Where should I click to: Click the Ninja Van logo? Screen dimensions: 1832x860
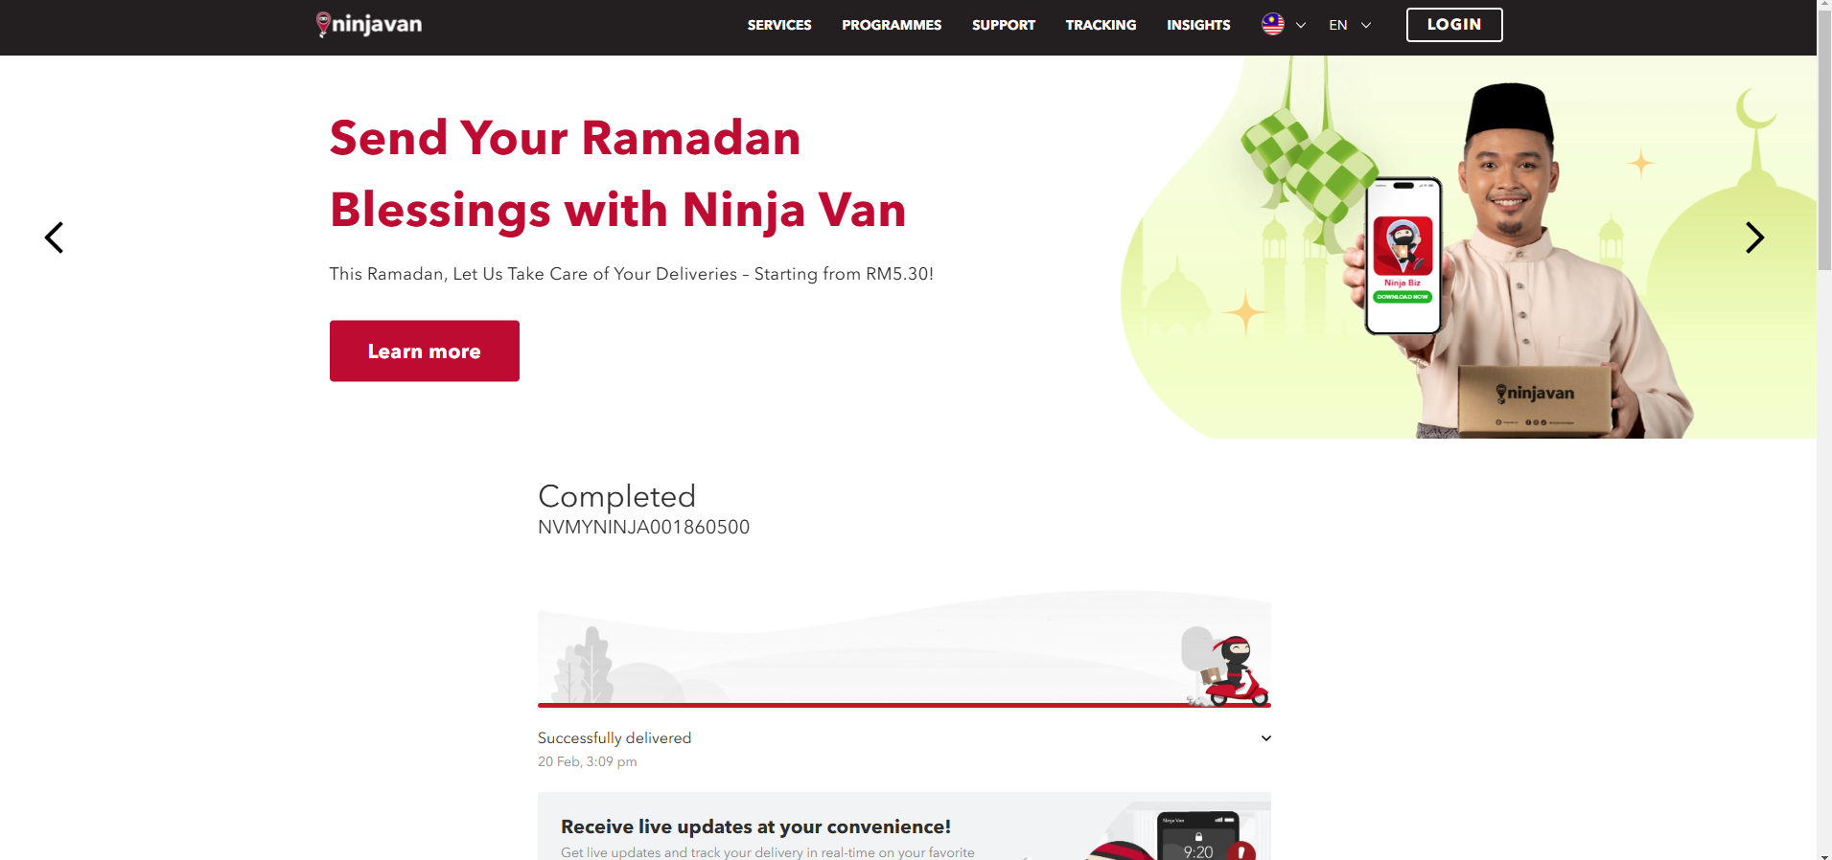tap(369, 25)
